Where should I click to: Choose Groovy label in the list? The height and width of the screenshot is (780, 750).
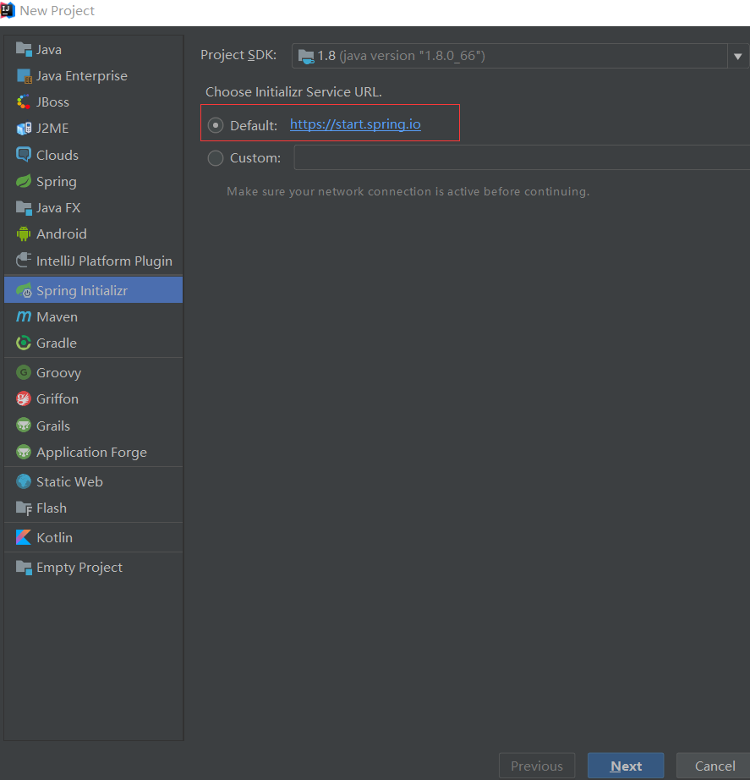(x=58, y=373)
